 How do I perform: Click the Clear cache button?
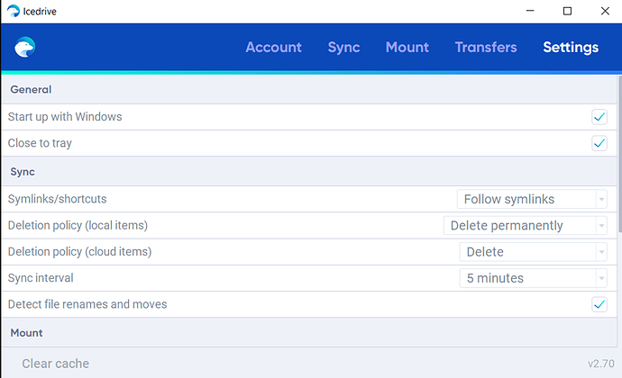click(56, 364)
